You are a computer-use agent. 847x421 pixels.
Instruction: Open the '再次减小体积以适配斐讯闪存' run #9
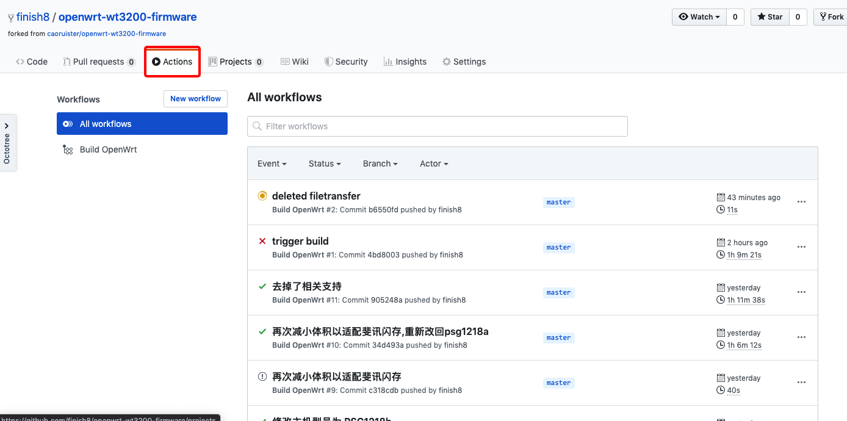(x=337, y=376)
